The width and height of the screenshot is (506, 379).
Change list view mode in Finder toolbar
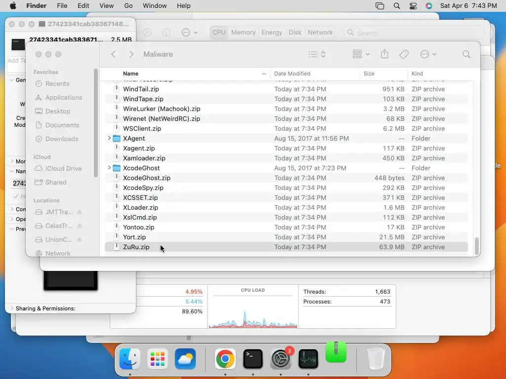tap(317, 54)
